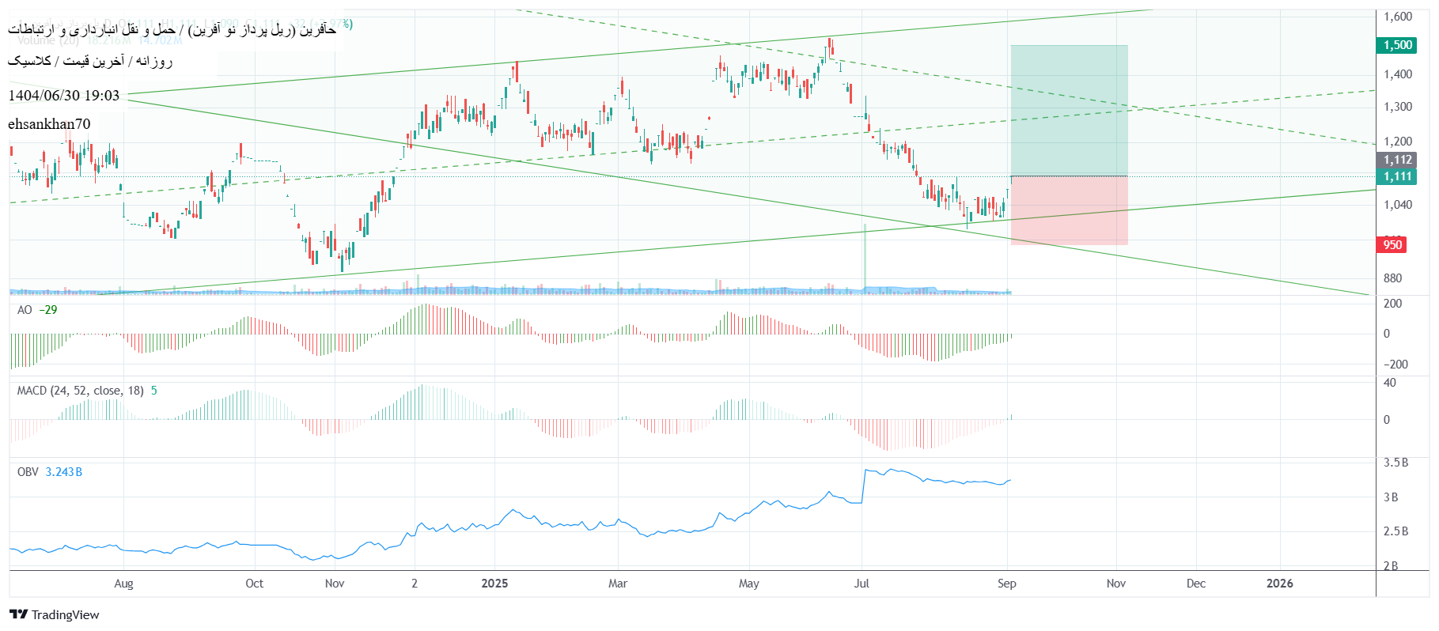This screenshot has width=1439, height=631.
Task: Select the OBV indicator label
Action: point(28,472)
